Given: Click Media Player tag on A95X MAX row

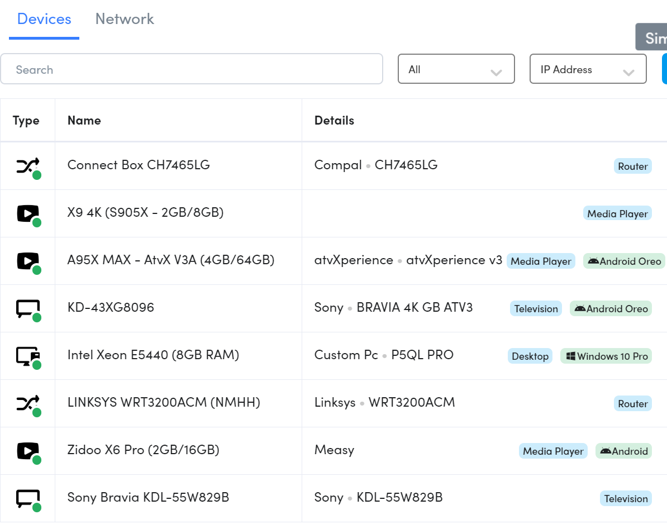Looking at the screenshot, I should point(541,261).
